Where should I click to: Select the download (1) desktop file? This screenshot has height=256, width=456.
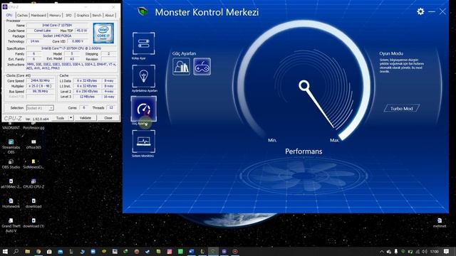coord(33,223)
